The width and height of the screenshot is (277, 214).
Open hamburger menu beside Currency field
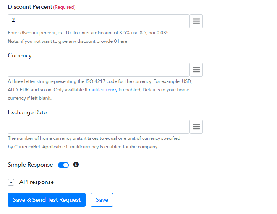pyautogui.click(x=196, y=70)
